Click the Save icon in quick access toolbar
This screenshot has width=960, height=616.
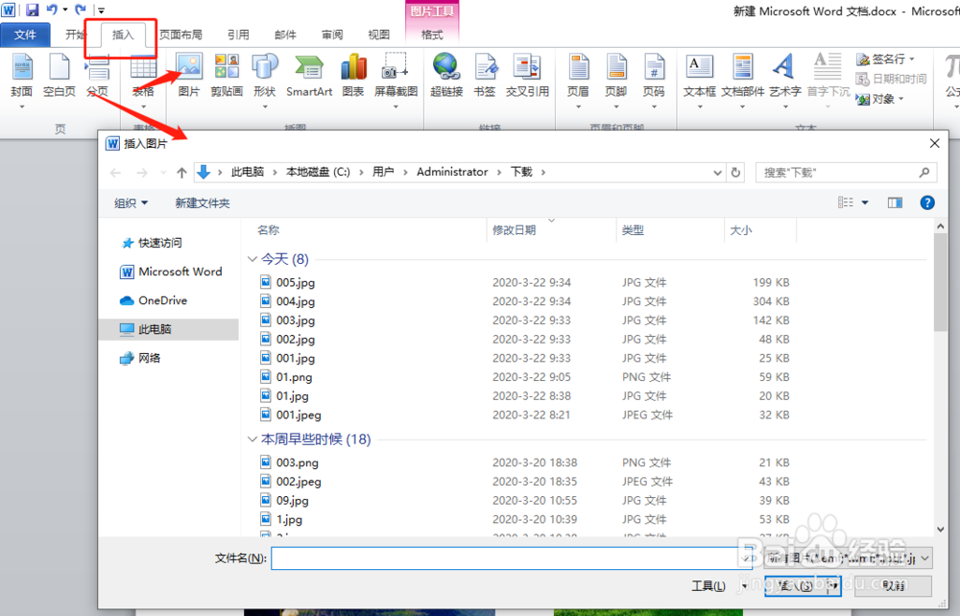32,10
